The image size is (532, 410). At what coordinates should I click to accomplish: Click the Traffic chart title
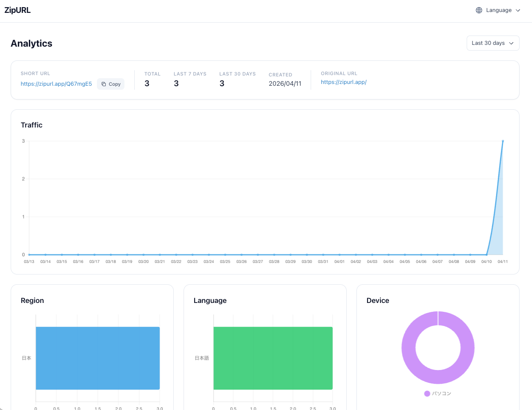[x=32, y=125]
